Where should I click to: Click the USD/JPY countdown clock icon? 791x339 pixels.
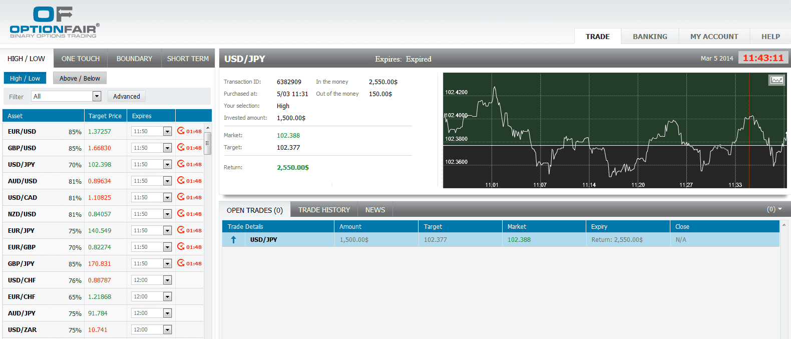tap(181, 164)
